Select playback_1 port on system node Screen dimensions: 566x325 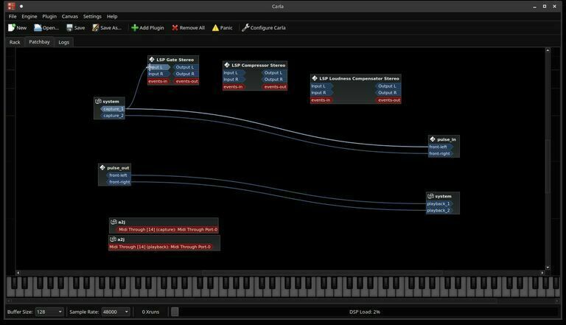(x=439, y=203)
